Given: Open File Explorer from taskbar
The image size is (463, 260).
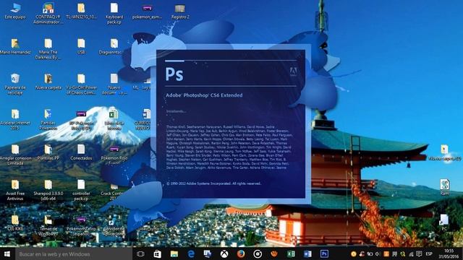Looking at the screenshot, I should point(174,253).
